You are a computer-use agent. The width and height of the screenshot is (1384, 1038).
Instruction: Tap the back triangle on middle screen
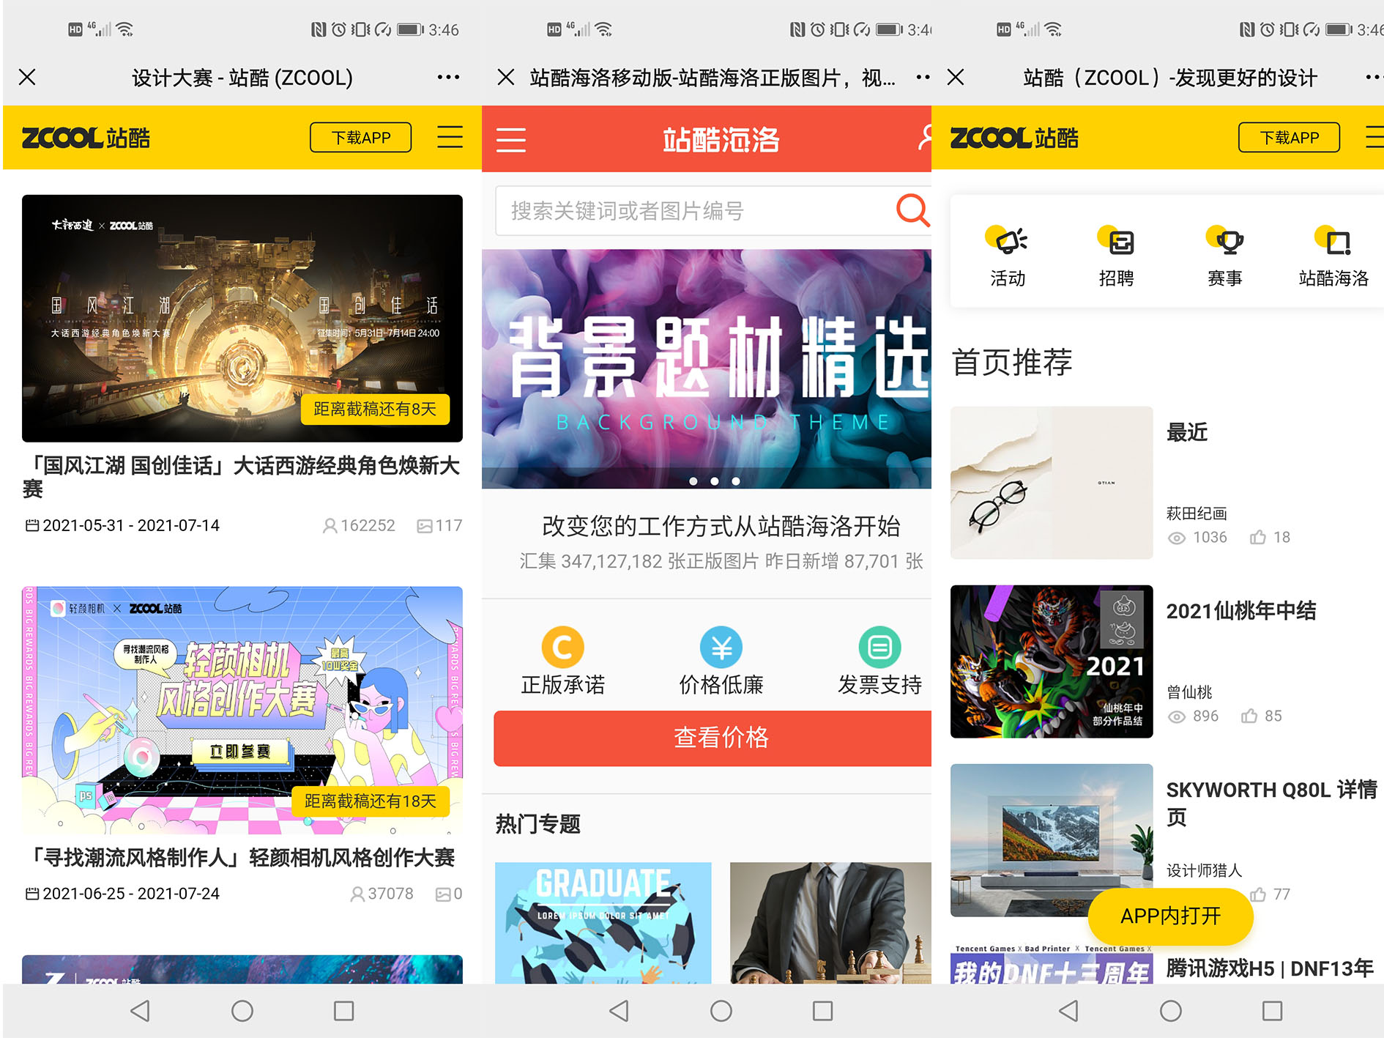(619, 1011)
